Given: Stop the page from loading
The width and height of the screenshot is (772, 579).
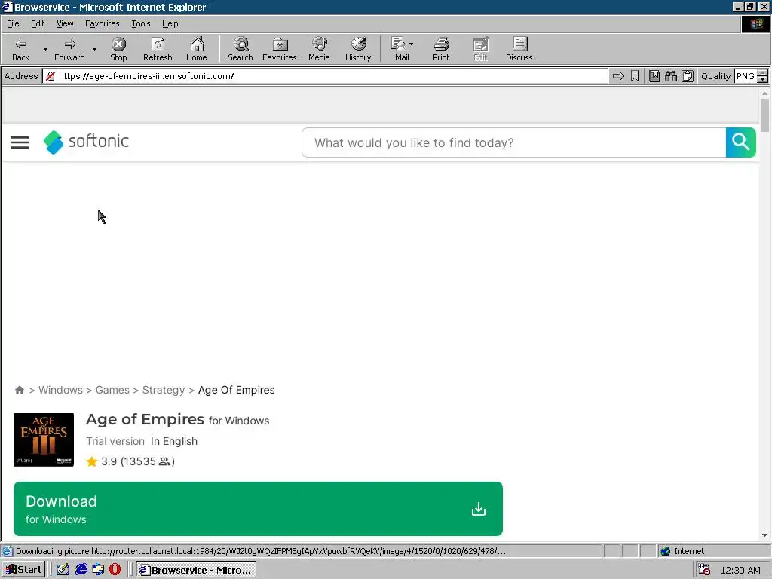Looking at the screenshot, I should coord(118,49).
